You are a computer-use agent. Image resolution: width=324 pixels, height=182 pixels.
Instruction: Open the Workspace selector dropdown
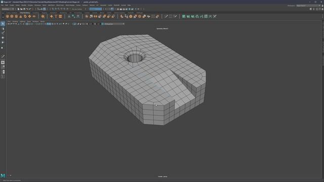tap(308, 6)
